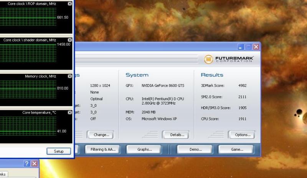
Task: Close the Core clock ROP domain graph
Action: (70, 4)
